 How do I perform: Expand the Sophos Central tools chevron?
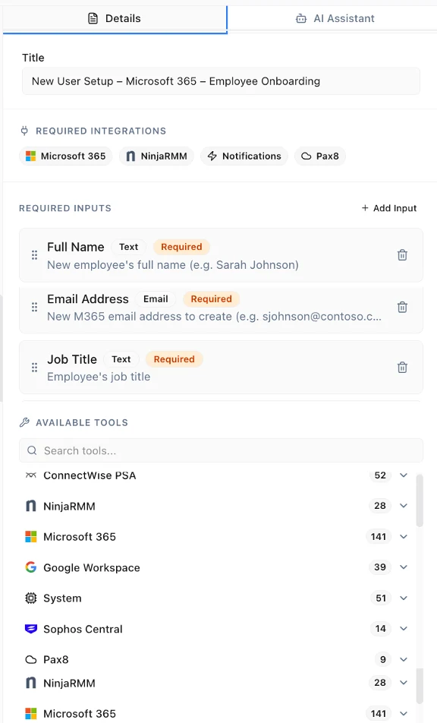pos(404,629)
